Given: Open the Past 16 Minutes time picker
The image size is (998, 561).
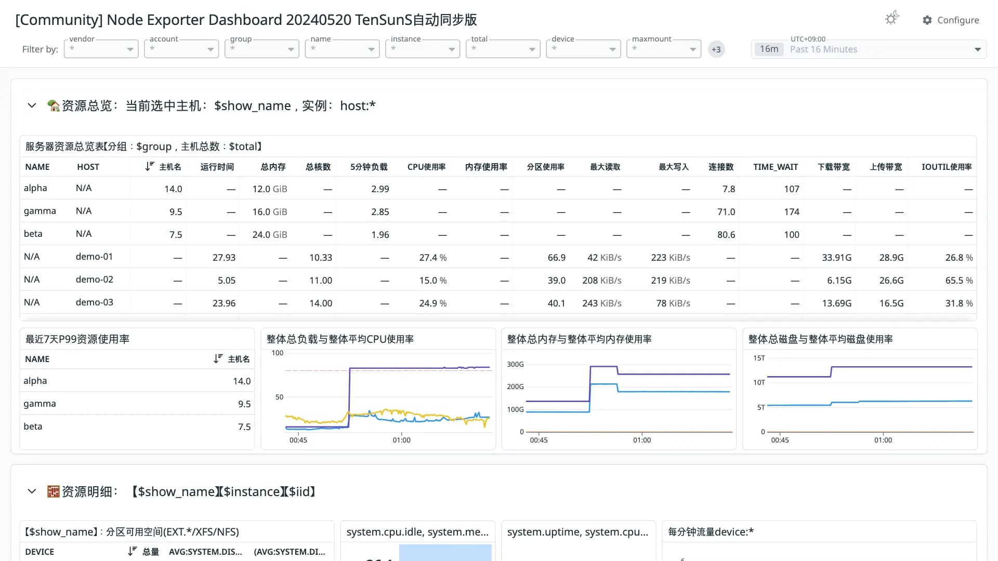Looking at the screenshot, I should click(869, 49).
